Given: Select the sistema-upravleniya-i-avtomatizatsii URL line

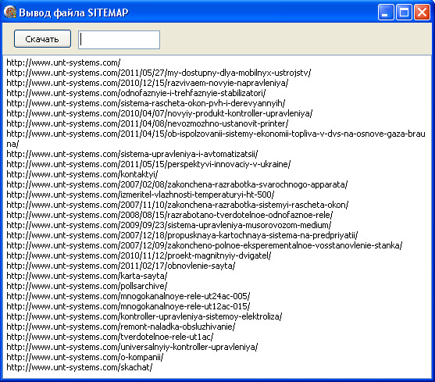Looking at the screenshot, I should tap(132, 154).
